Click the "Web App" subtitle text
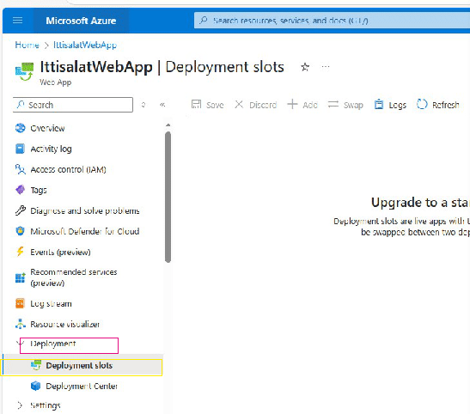 (56, 82)
